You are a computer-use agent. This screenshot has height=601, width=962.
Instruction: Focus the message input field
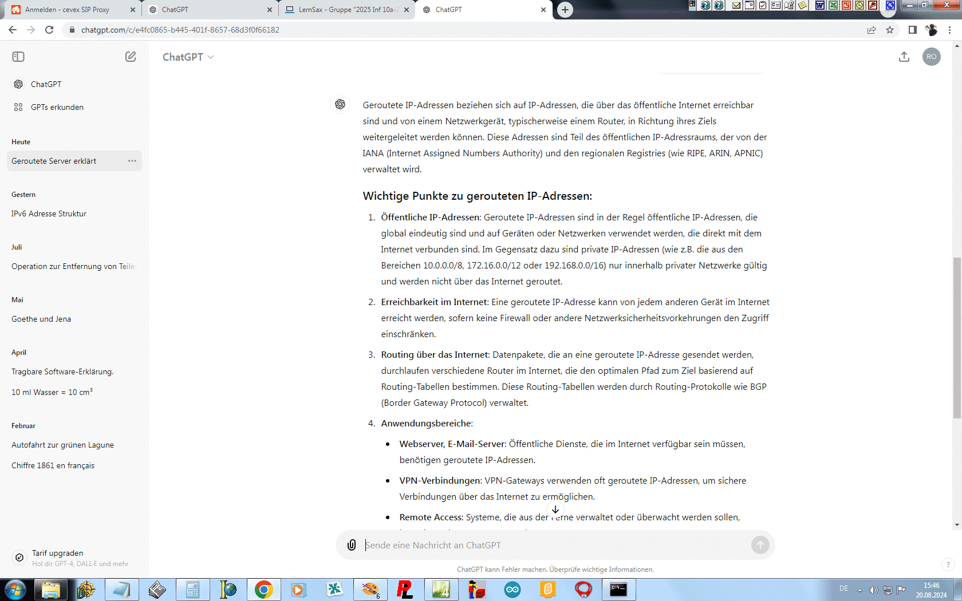click(x=555, y=545)
